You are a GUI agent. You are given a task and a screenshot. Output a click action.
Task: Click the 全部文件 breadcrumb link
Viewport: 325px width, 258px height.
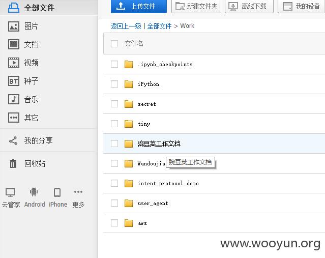tap(159, 26)
